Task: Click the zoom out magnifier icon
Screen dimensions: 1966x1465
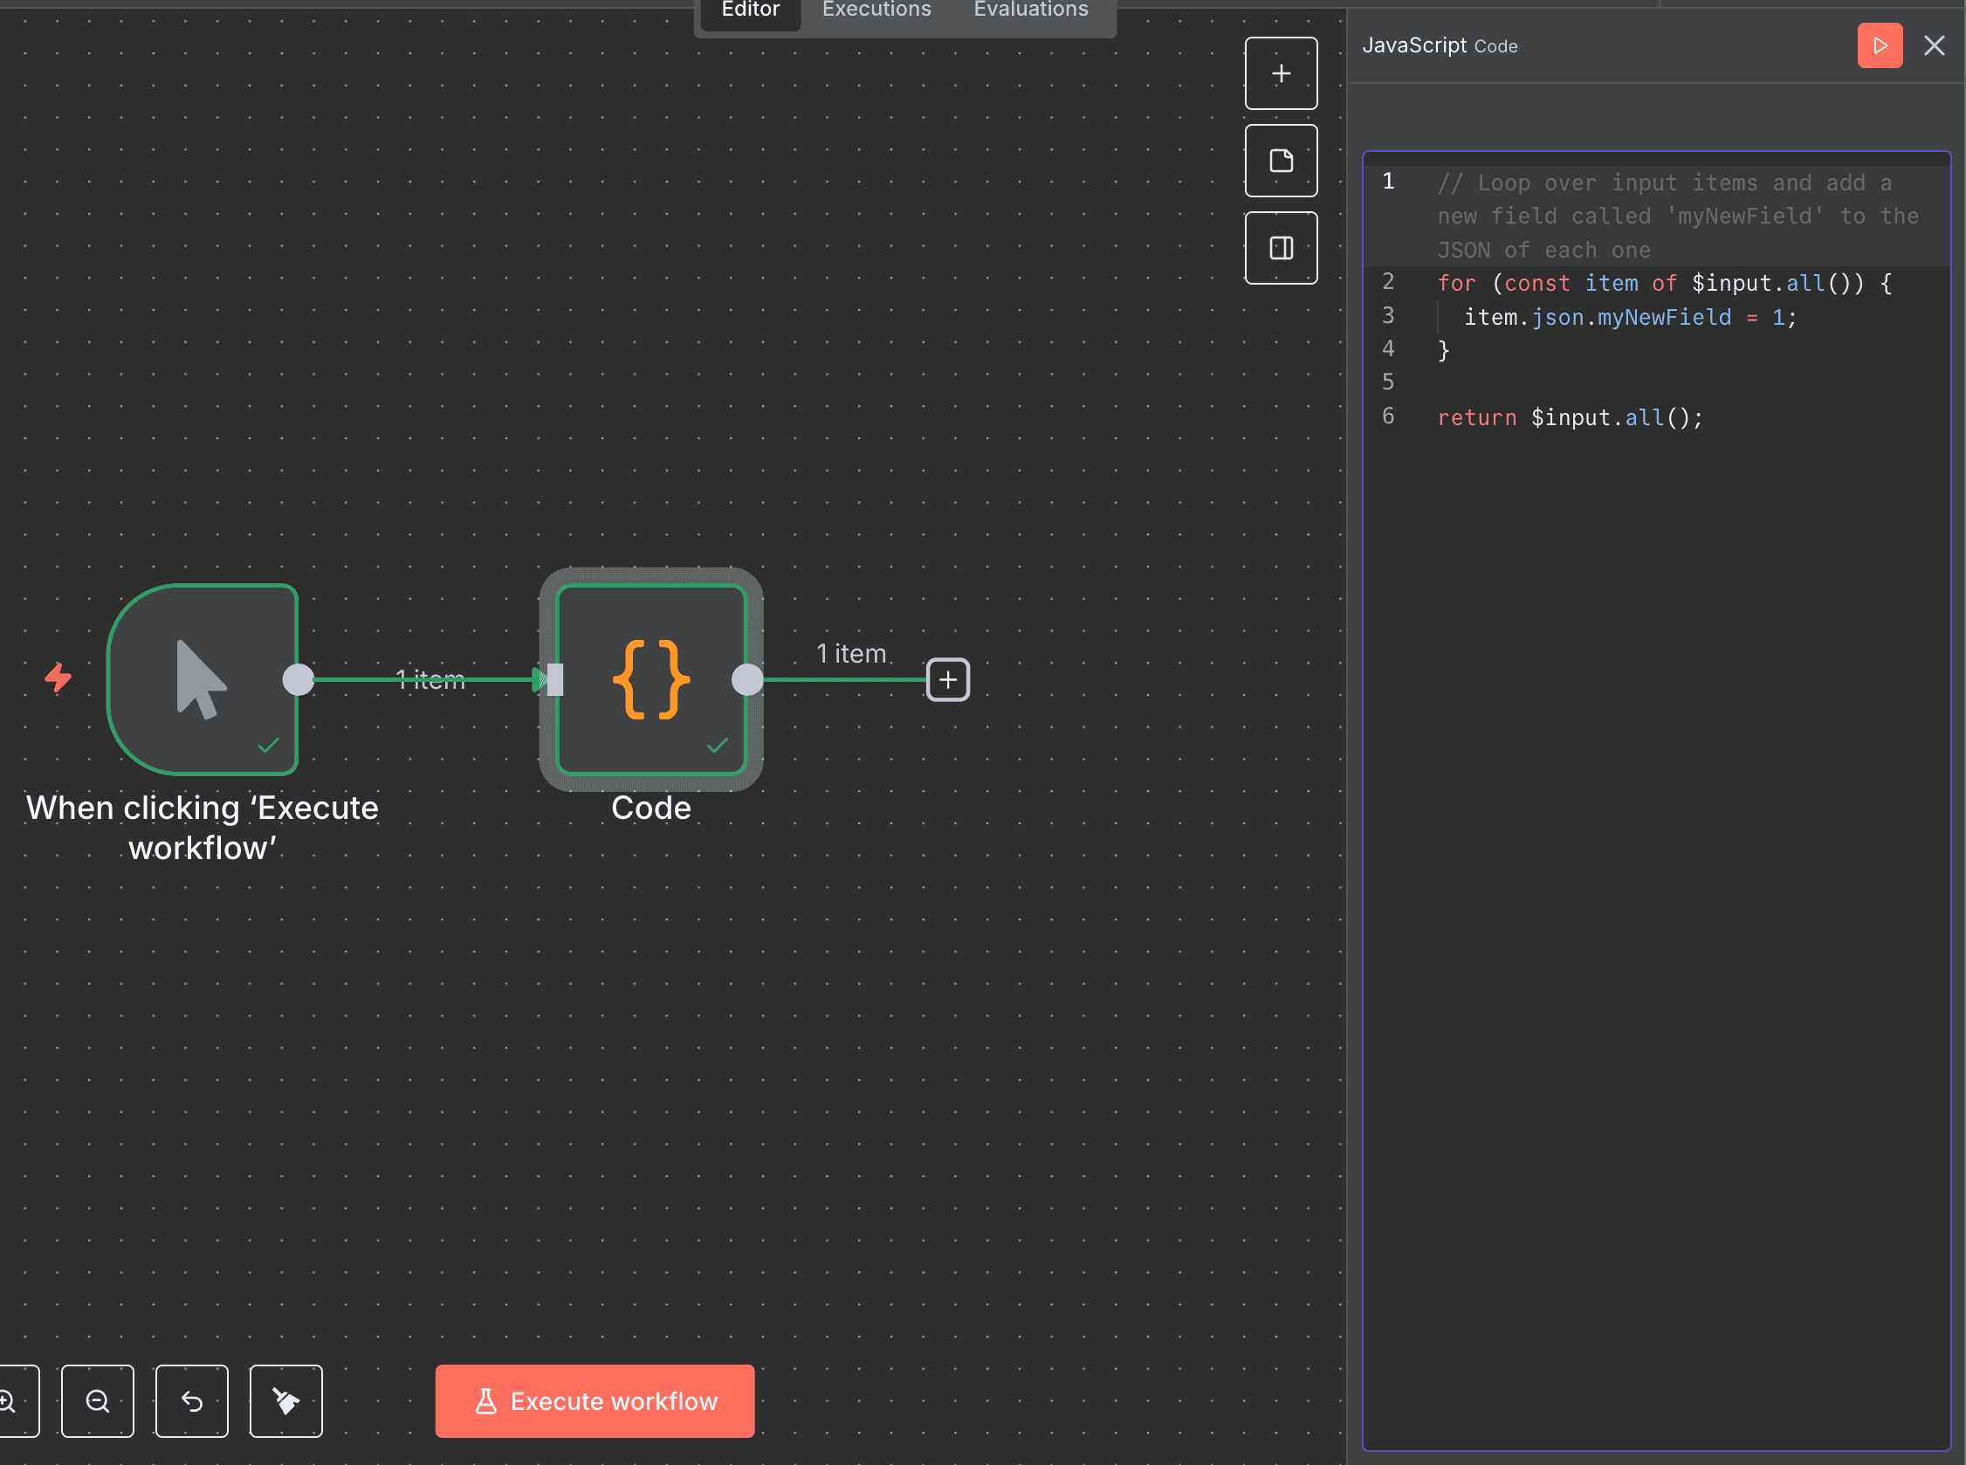Action: (x=98, y=1401)
